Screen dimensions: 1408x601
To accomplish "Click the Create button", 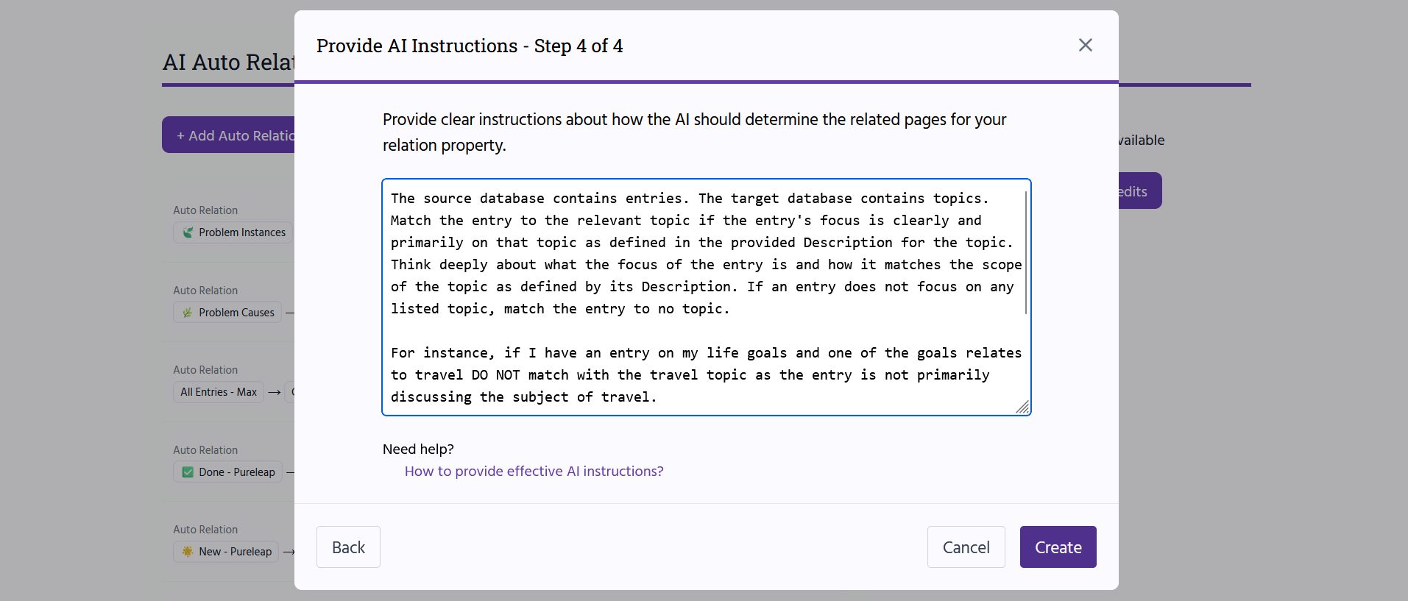I will click(x=1058, y=547).
